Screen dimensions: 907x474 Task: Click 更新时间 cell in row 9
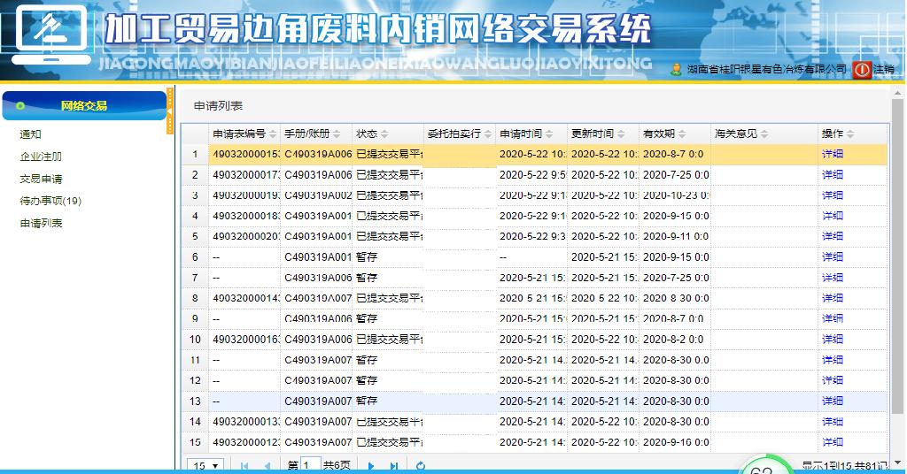[603, 318]
